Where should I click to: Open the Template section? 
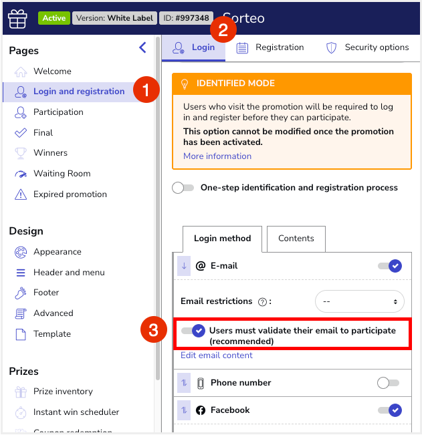click(52, 334)
